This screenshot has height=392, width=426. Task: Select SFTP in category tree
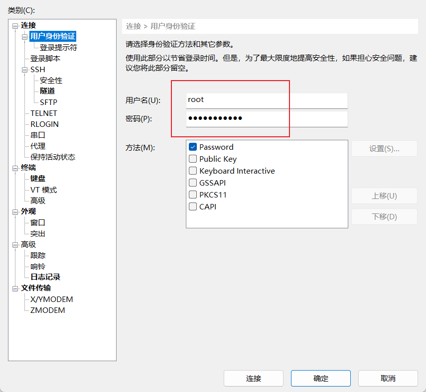(x=49, y=102)
